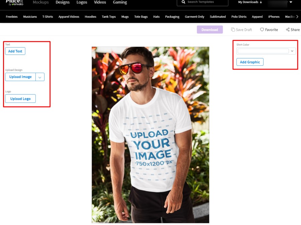Click the Save Draft copy icon

233,29
